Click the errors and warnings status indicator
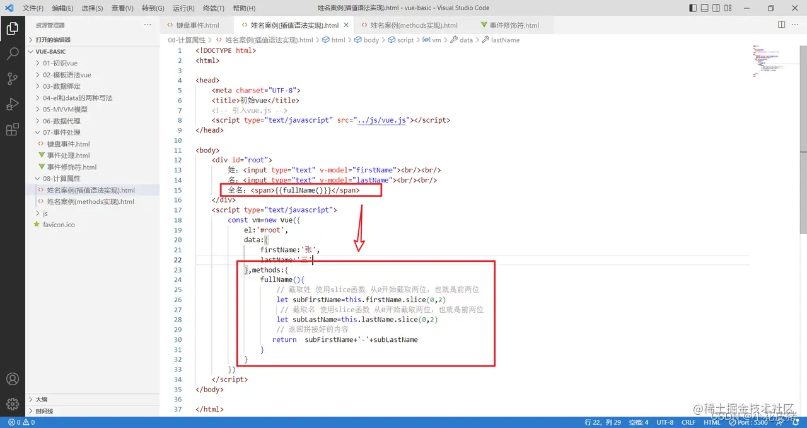This screenshot has width=807, height=428. tap(21, 422)
